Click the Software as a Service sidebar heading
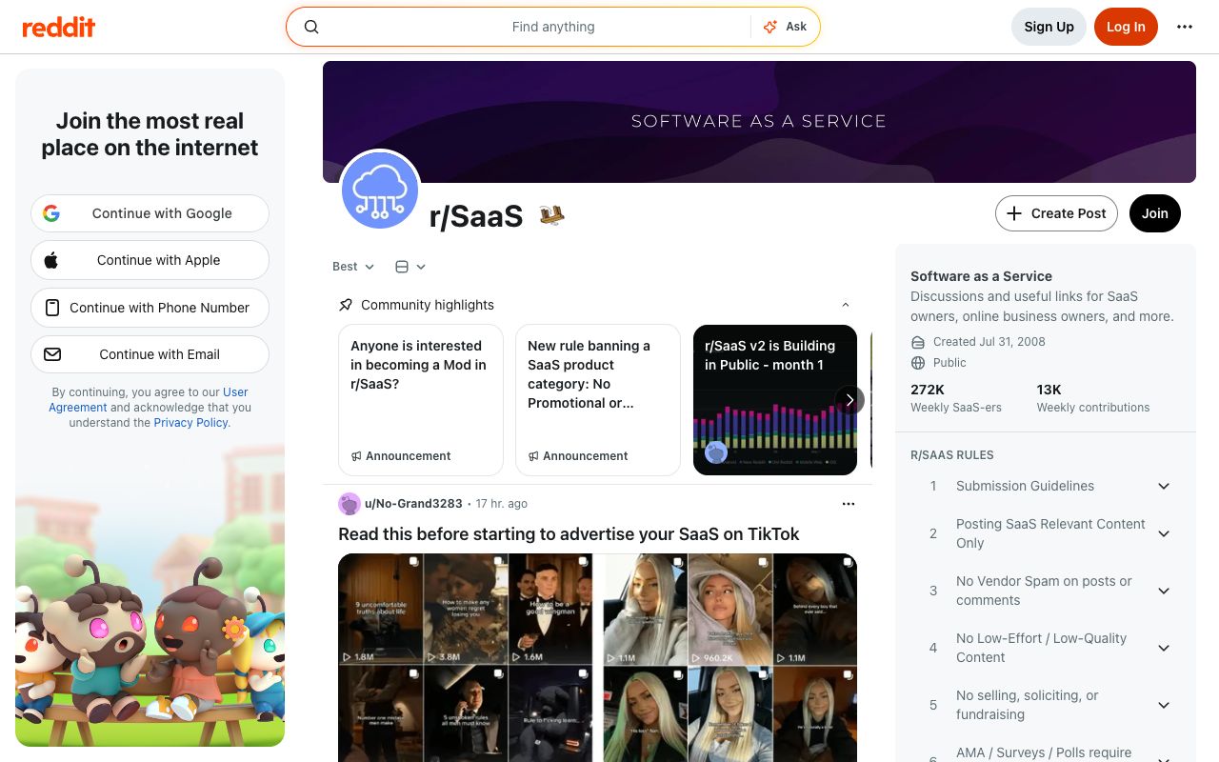 pyautogui.click(x=981, y=276)
